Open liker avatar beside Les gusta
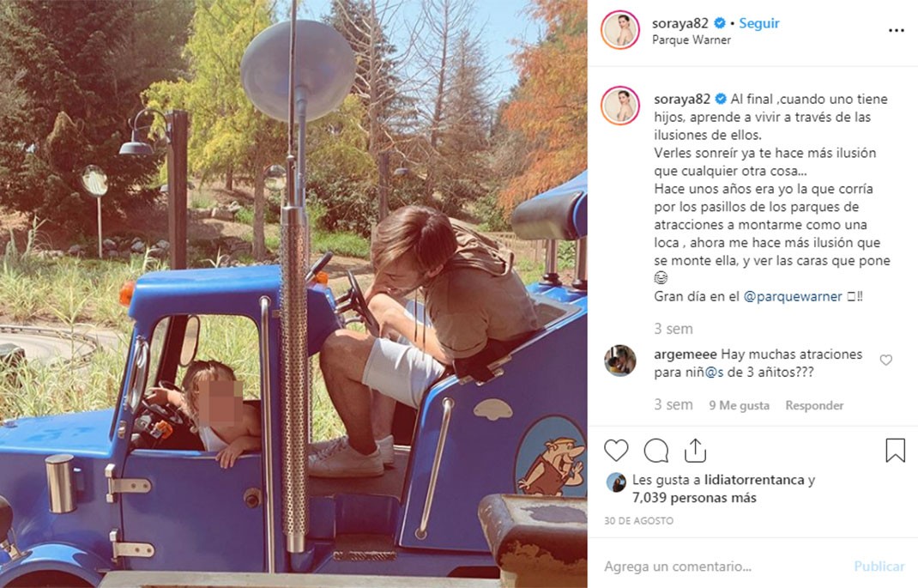The width and height of the screenshot is (918, 588). tap(616, 482)
